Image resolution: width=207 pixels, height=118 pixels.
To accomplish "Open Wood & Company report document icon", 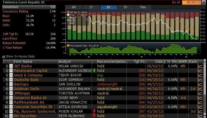I will click(11, 75).
